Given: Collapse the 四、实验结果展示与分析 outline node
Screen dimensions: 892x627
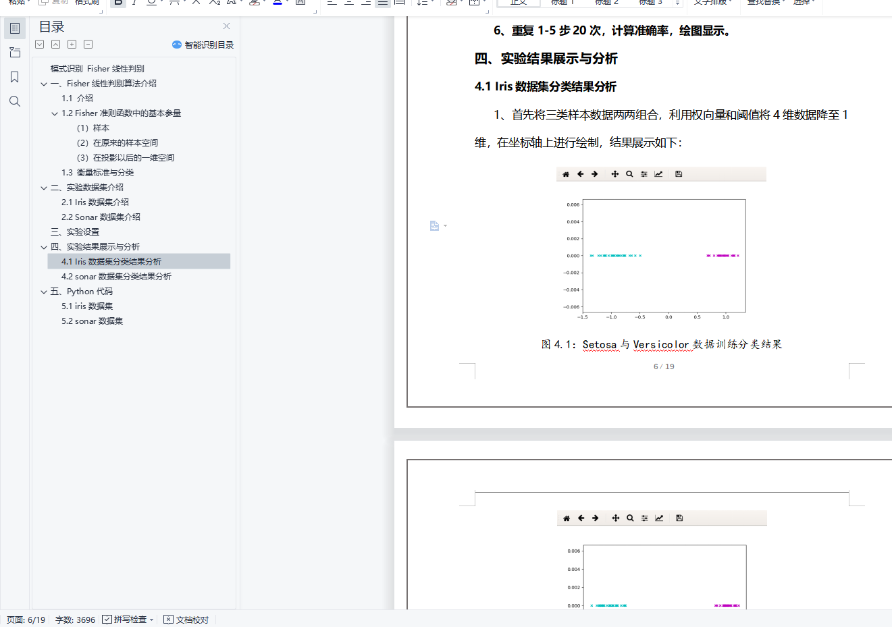Looking at the screenshot, I should pyautogui.click(x=44, y=247).
